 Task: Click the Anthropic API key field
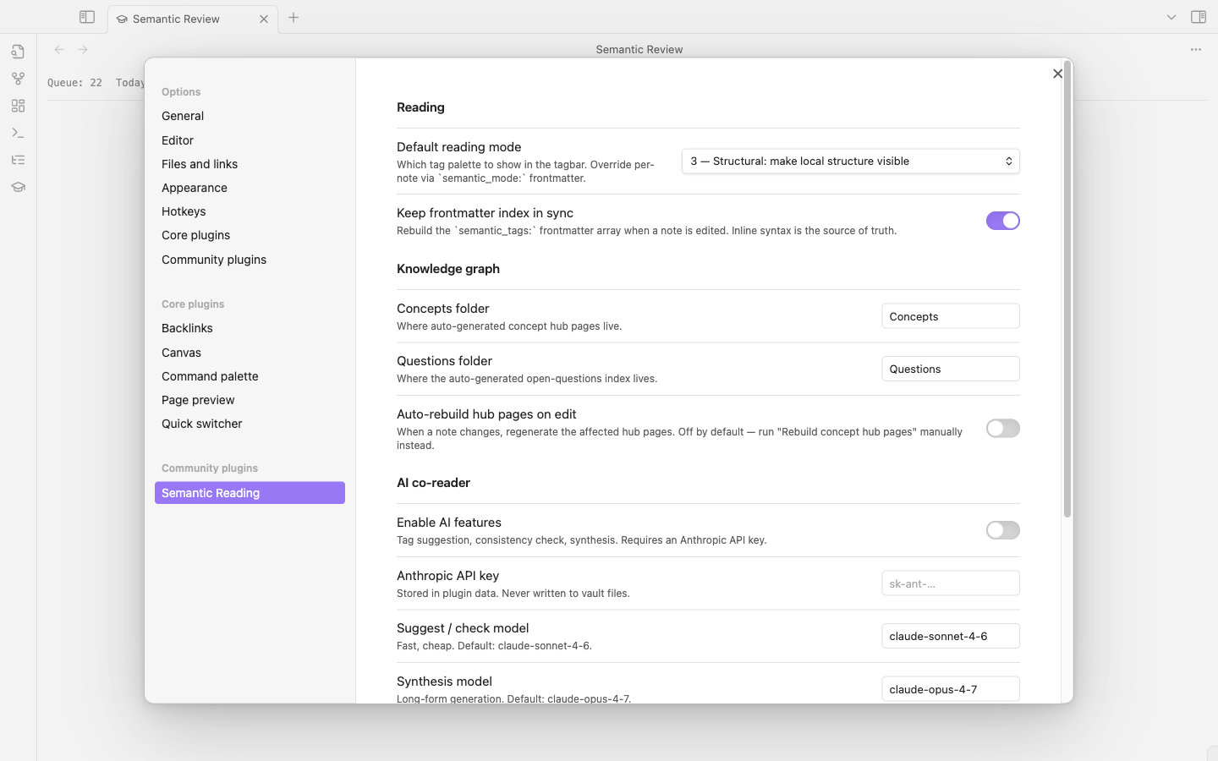[951, 583]
